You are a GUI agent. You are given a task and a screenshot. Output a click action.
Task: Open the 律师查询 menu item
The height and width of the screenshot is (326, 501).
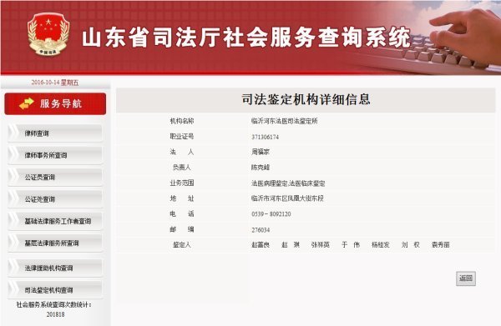(x=55, y=133)
